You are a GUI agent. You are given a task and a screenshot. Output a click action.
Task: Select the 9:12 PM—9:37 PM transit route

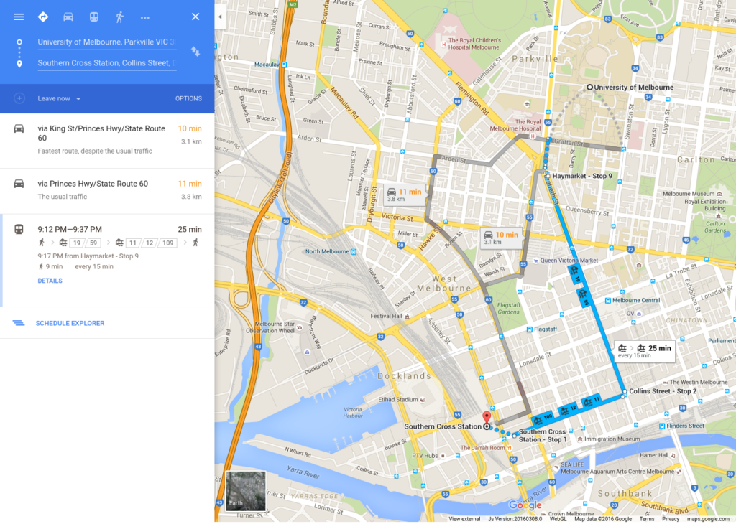[x=107, y=260]
